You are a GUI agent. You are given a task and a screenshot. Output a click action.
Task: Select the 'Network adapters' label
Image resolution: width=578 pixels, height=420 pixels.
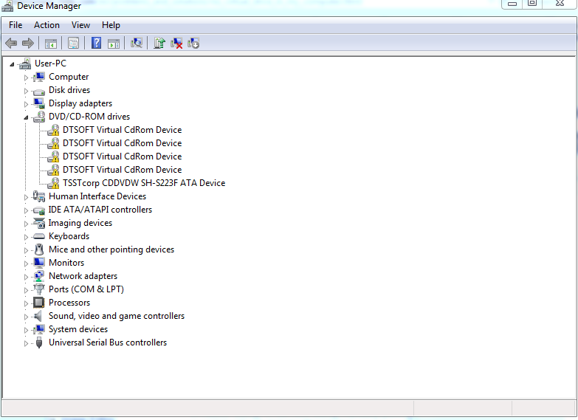click(83, 276)
